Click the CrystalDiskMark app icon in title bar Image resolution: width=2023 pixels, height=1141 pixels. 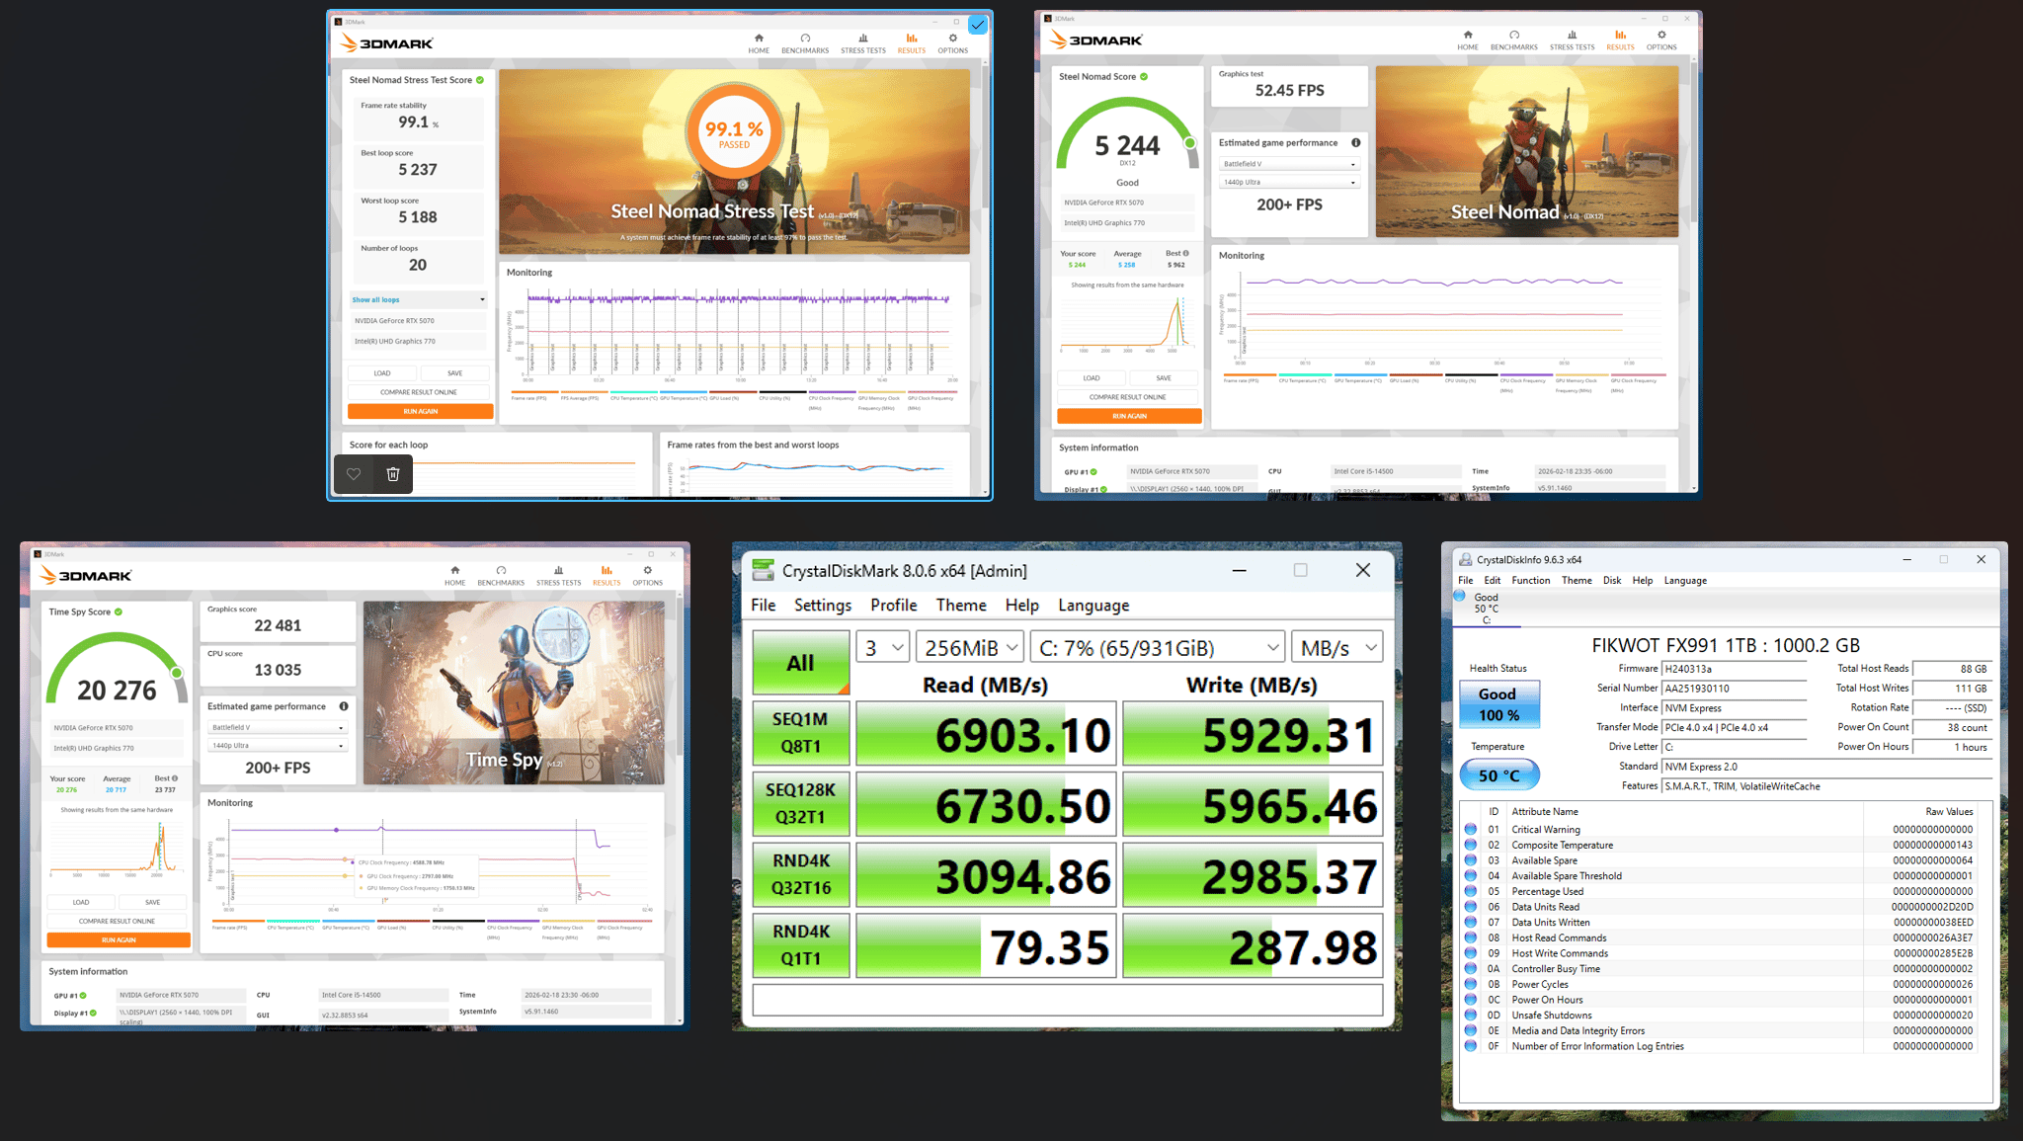point(764,570)
